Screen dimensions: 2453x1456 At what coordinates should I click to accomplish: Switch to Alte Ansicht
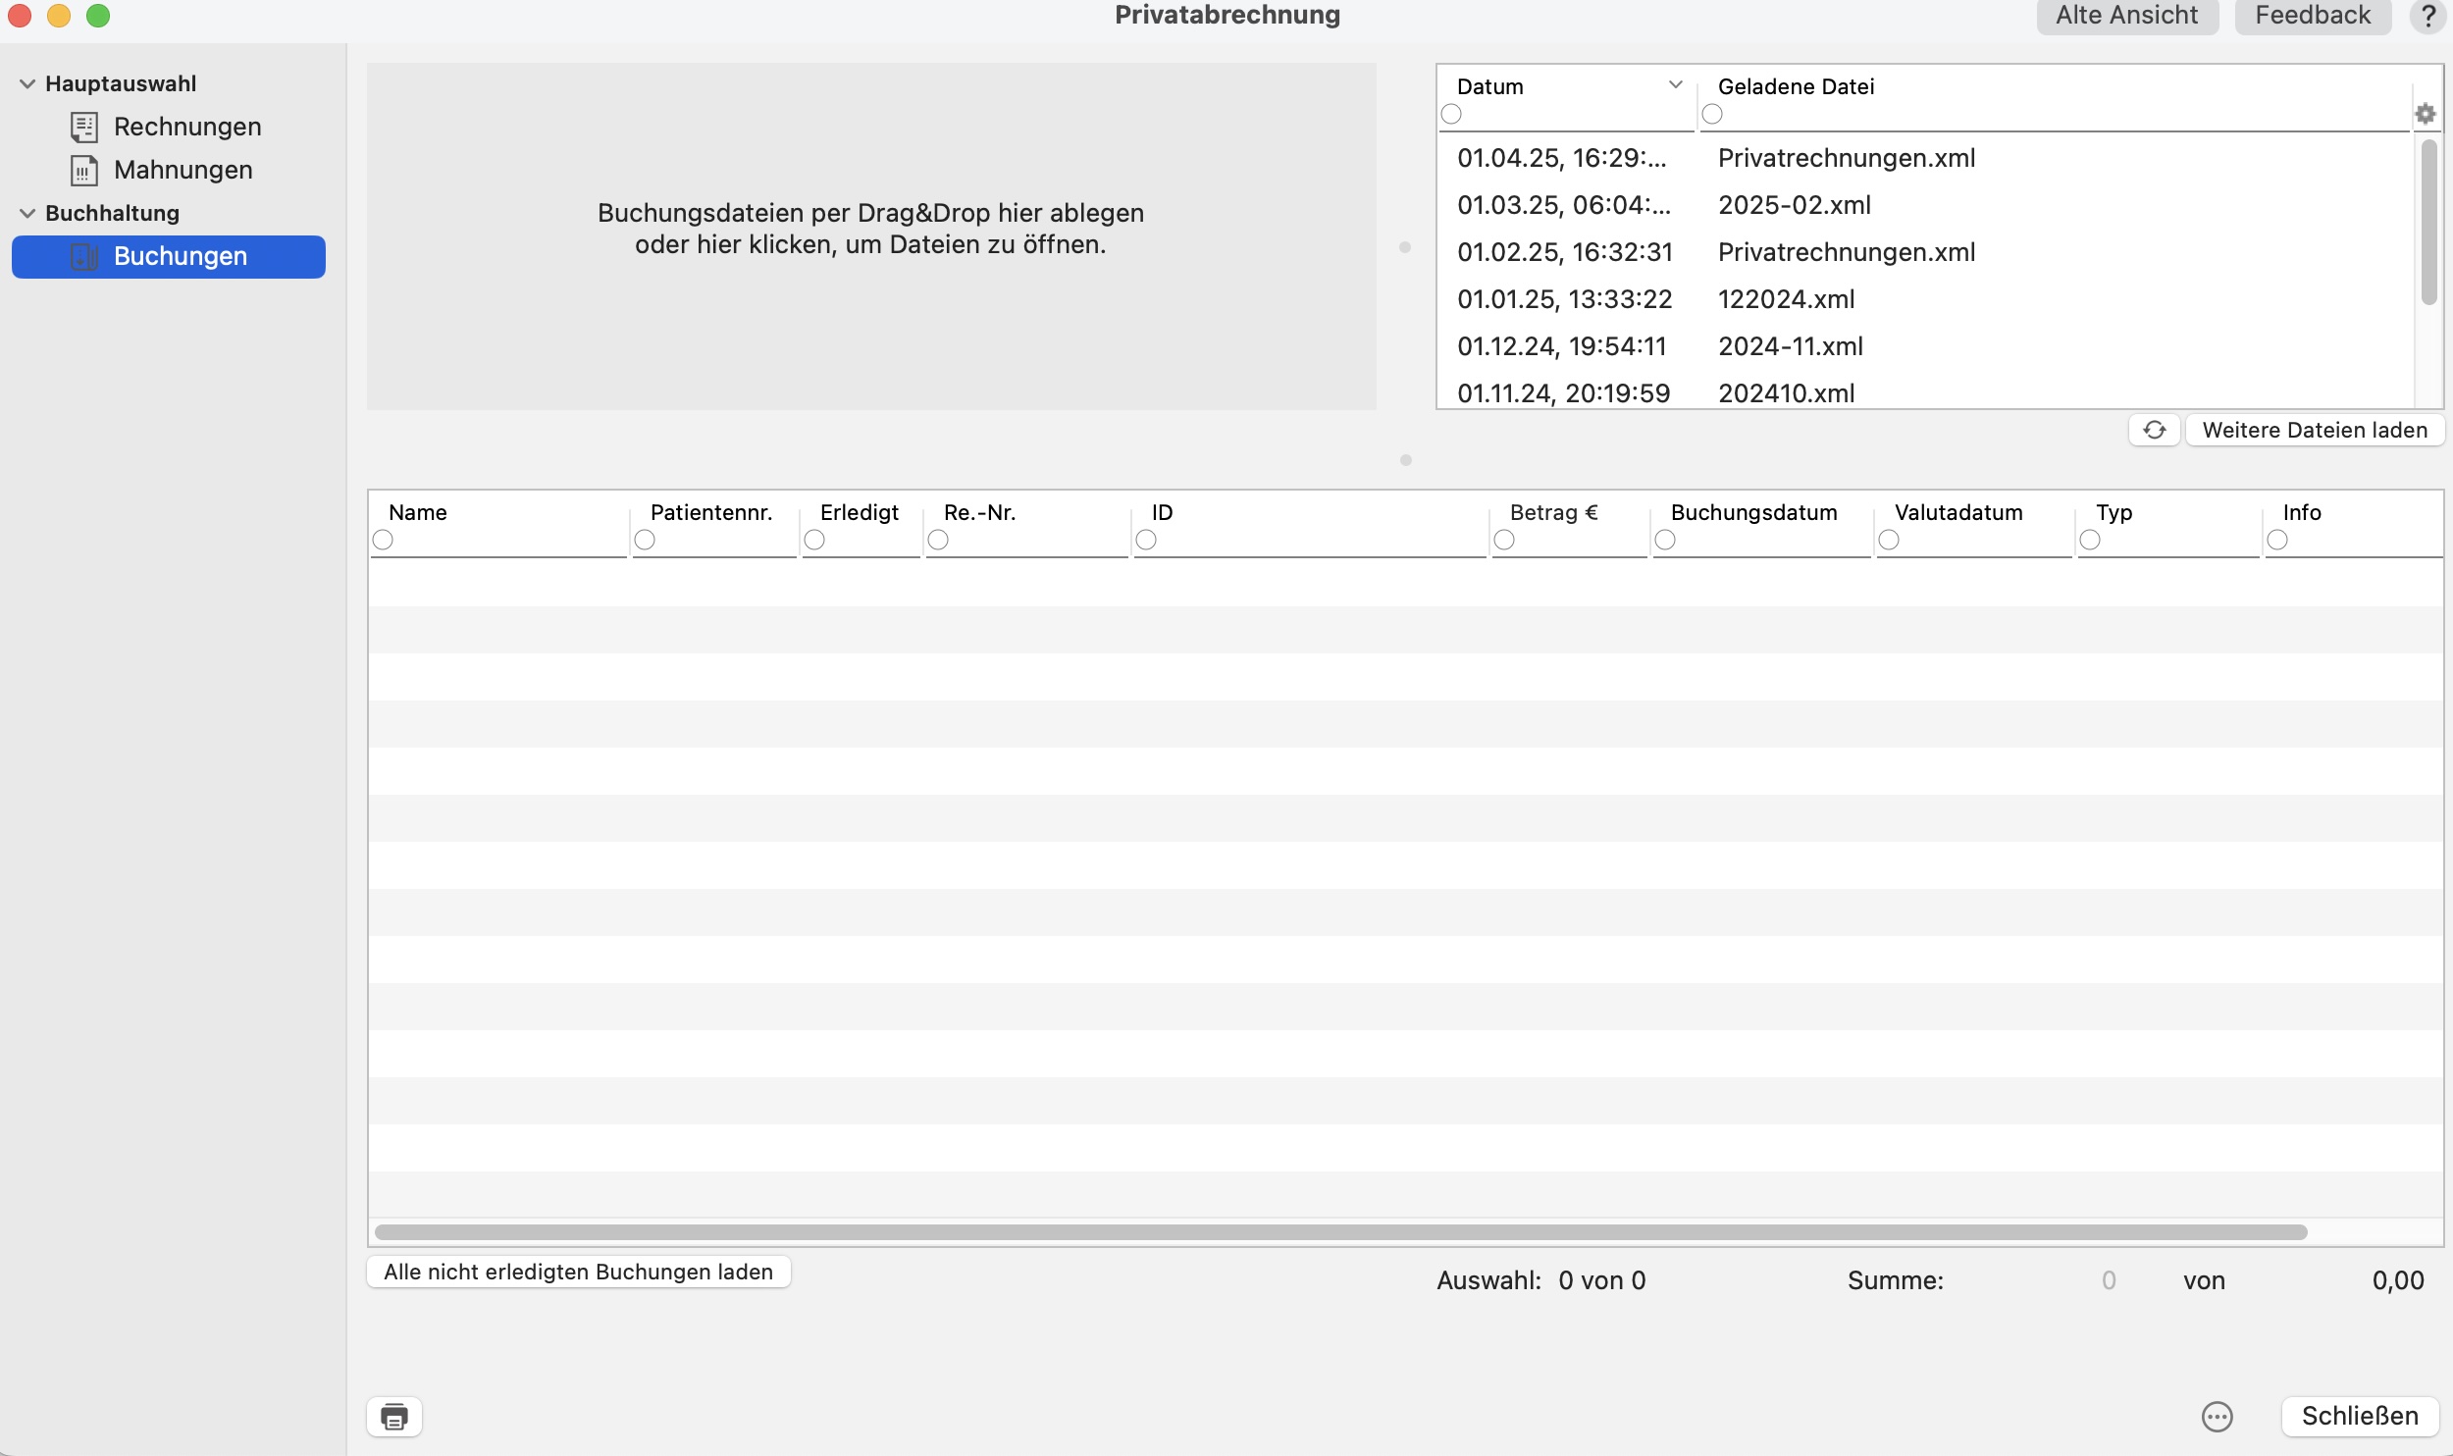click(2127, 16)
